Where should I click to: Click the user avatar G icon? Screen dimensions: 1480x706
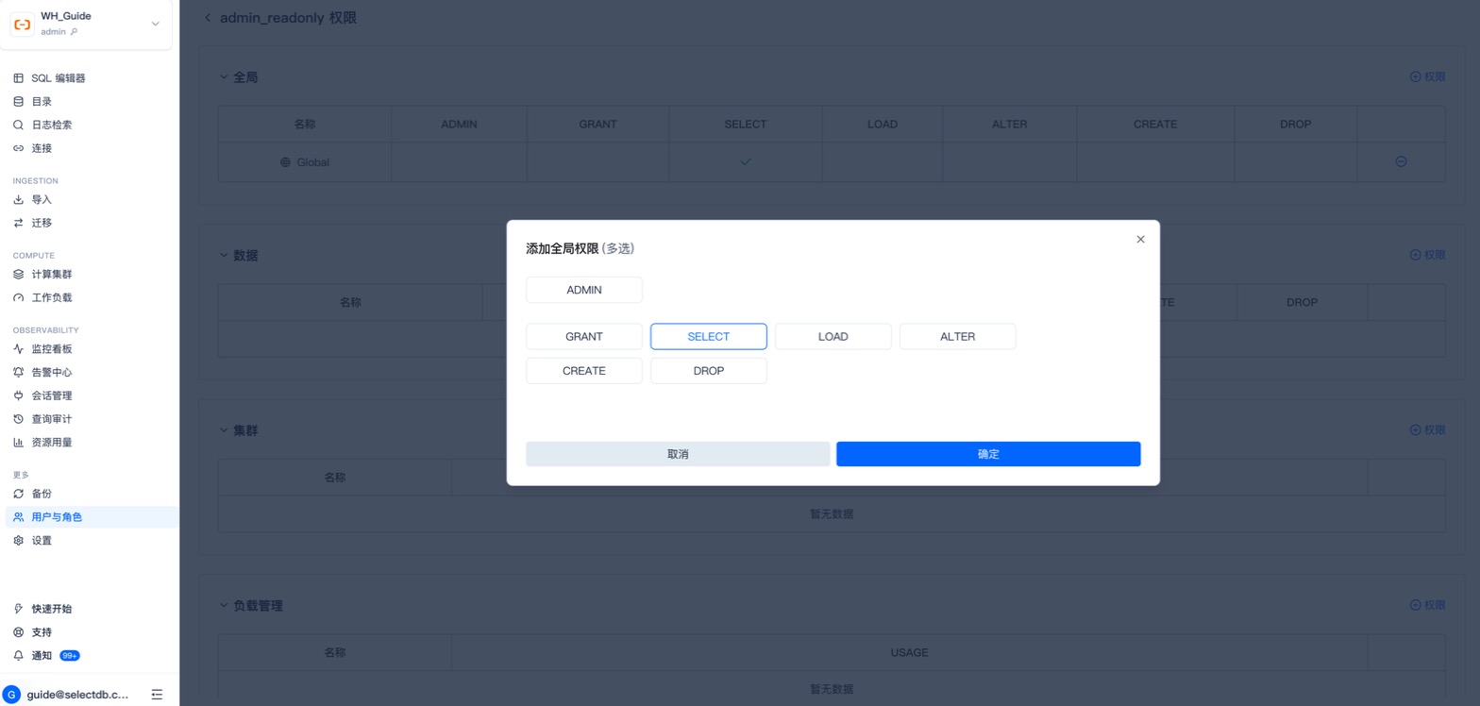[x=11, y=695]
